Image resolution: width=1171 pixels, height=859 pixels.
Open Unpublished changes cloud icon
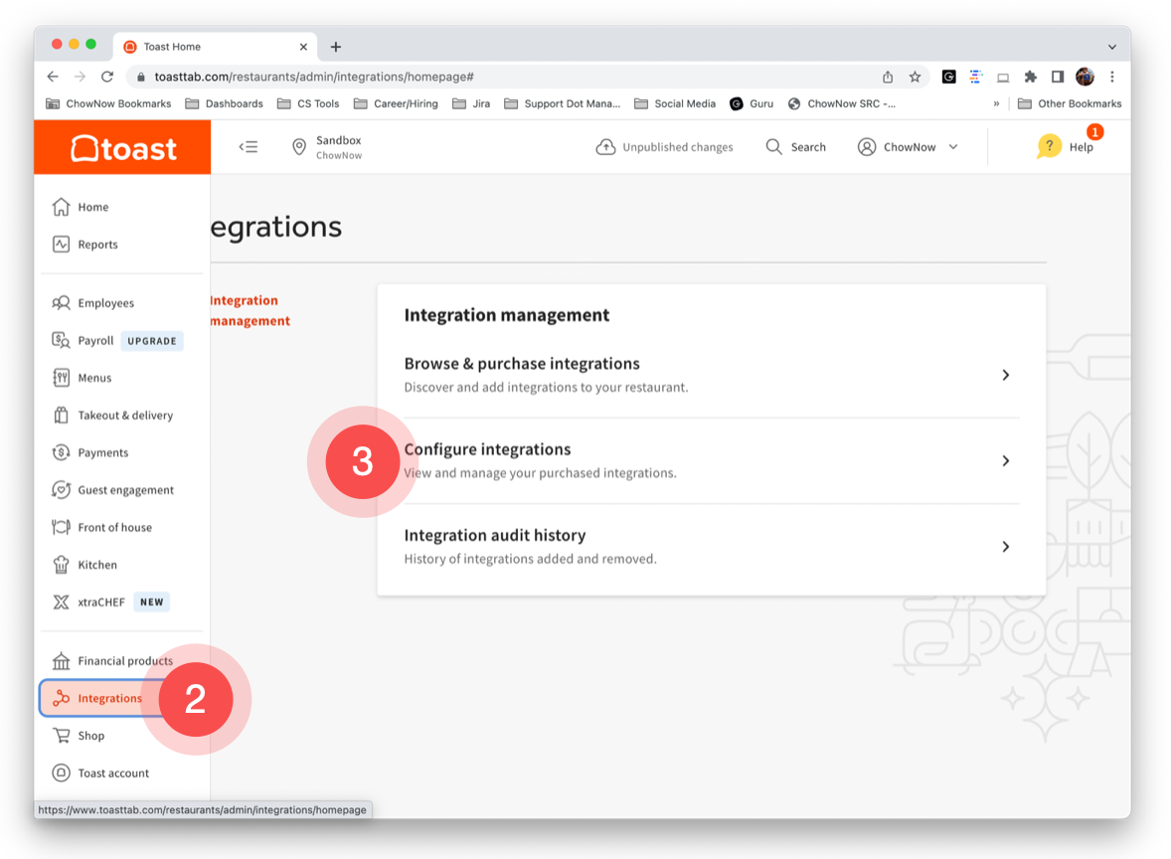point(605,147)
